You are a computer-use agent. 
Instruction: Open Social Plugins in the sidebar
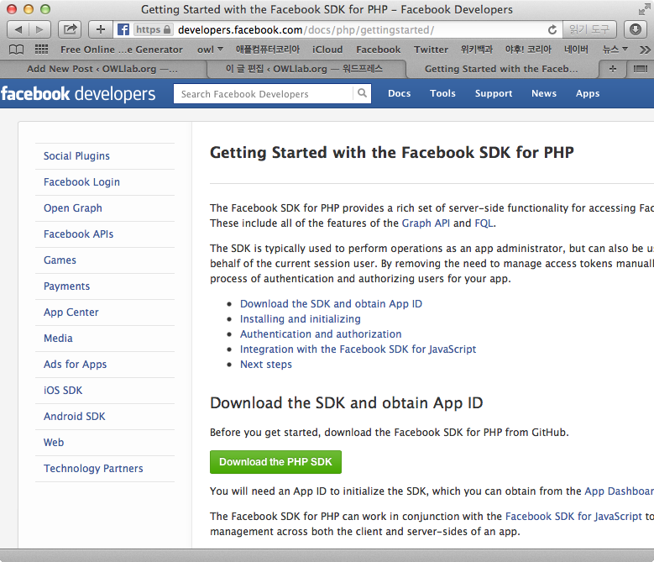(x=76, y=156)
